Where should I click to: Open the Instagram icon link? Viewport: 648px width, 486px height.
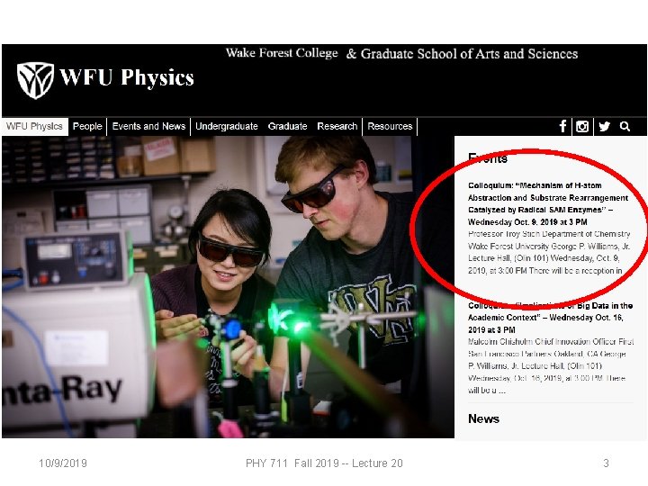pyautogui.click(x=582, y=127)
